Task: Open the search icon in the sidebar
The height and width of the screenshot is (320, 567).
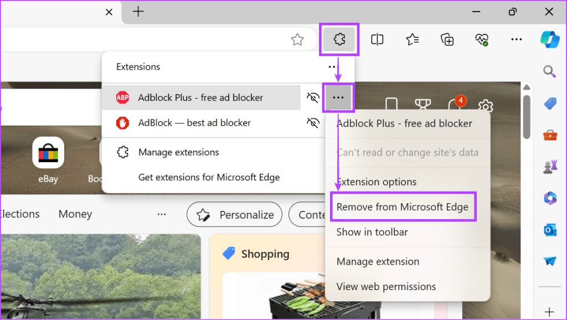Action: pos(549,71)
